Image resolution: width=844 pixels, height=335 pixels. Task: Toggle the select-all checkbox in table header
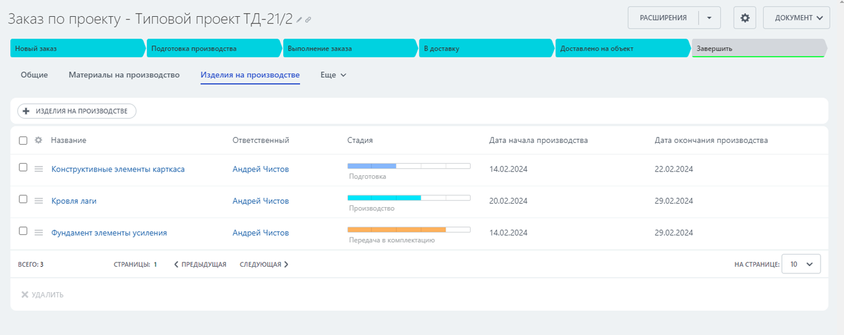[x=23, y=140]
